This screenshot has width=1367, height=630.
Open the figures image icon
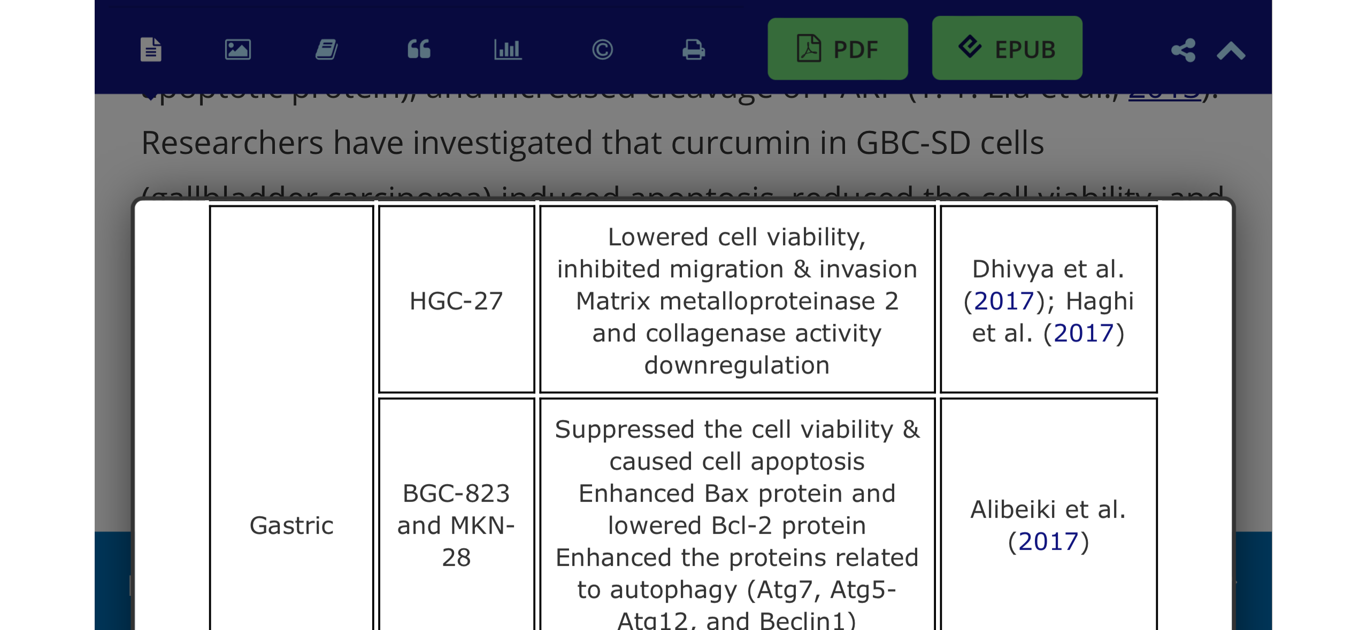(x=237, y=50)
